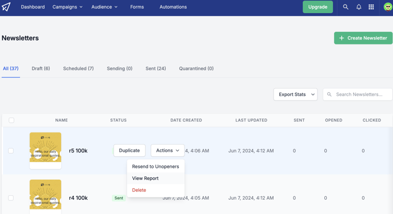Choose Delete from Actions menu

coord(155,190)
